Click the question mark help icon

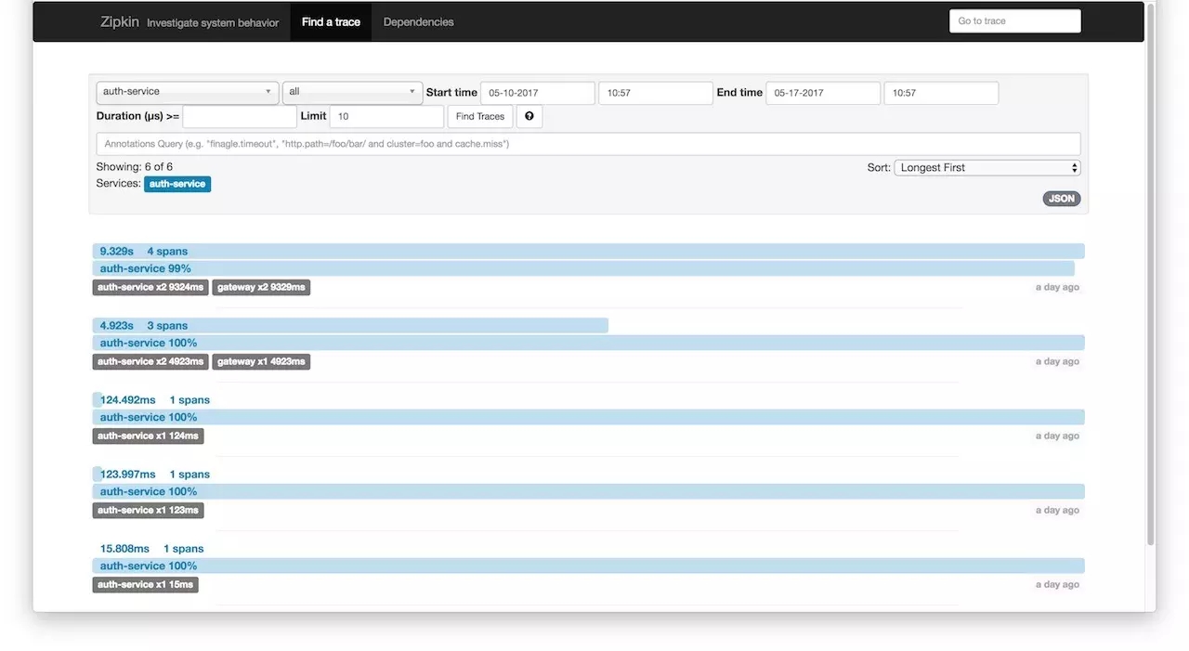(x=529, y=116)
